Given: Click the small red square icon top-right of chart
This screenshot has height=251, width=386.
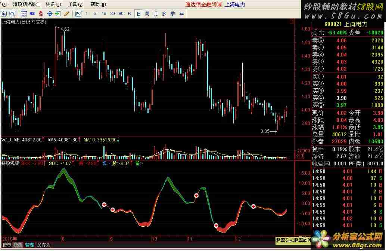Looking at the screenshot, I should tap(292, 22).
